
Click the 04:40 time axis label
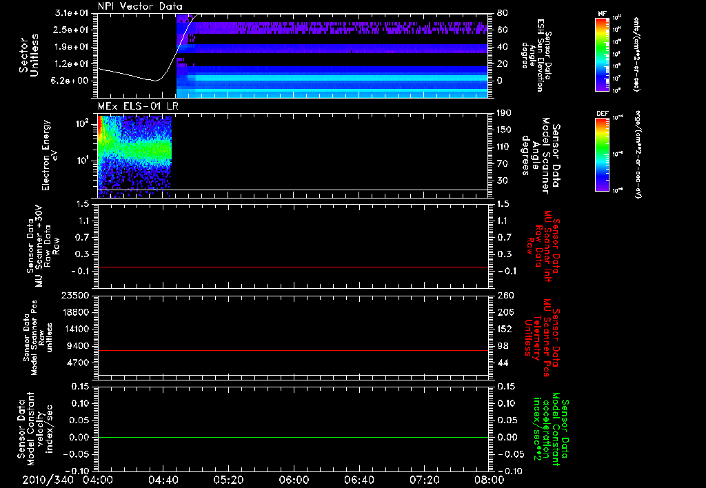coord(163,480)
